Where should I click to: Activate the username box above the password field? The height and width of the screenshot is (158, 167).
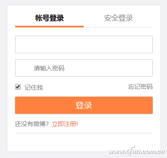coord(84,44)
